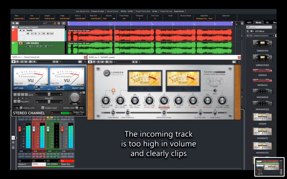287x179 pixels.
Task: Record-enable the TAIPEI track
Action: point(28,34)
